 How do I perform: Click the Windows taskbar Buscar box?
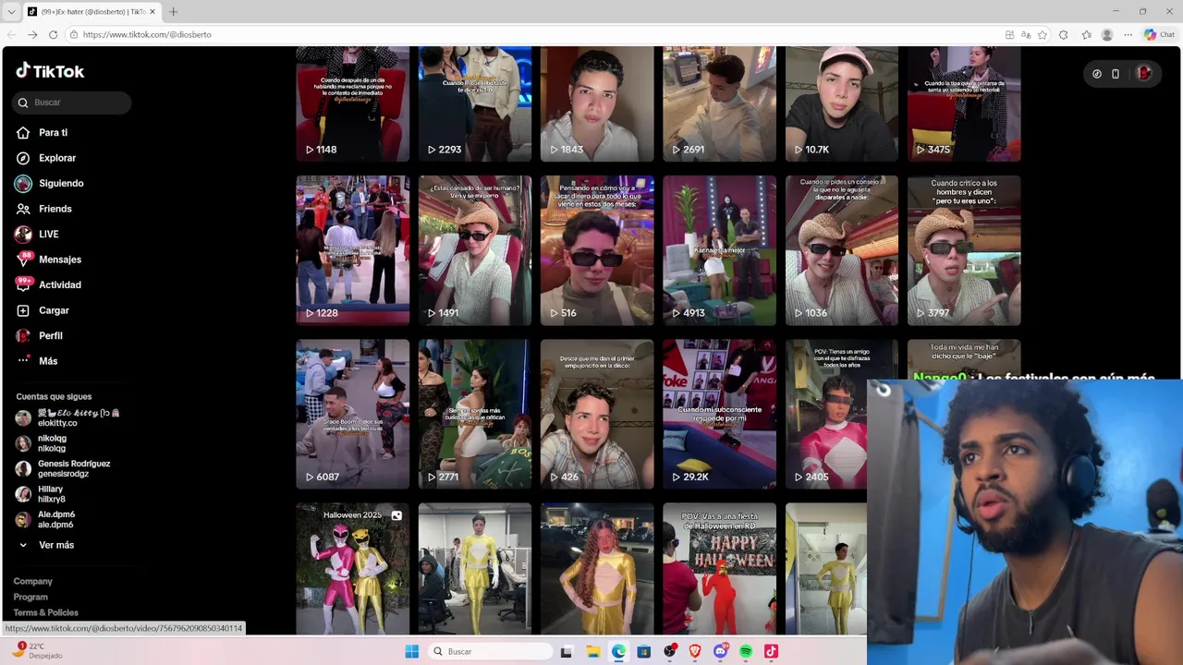pos(491,651)
